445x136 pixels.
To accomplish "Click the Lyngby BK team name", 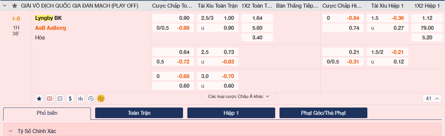I will 48,18.
